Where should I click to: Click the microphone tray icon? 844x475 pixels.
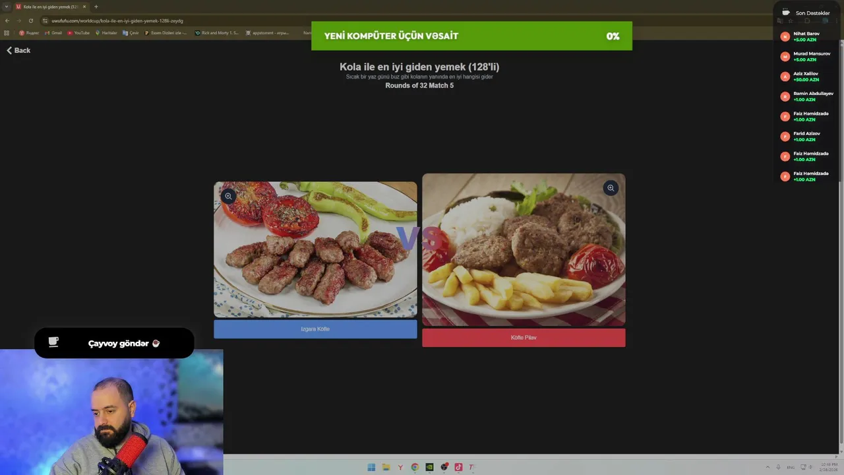point(778,467)
